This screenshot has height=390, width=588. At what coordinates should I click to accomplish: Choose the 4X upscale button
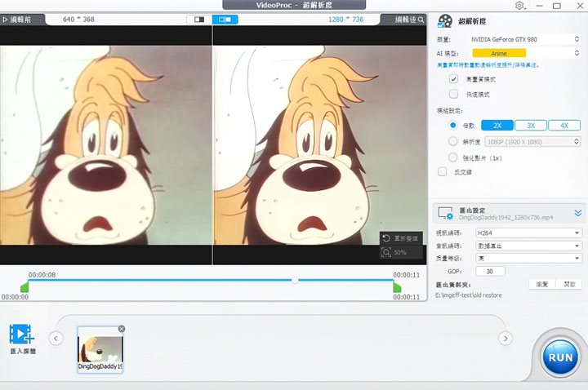564,126
